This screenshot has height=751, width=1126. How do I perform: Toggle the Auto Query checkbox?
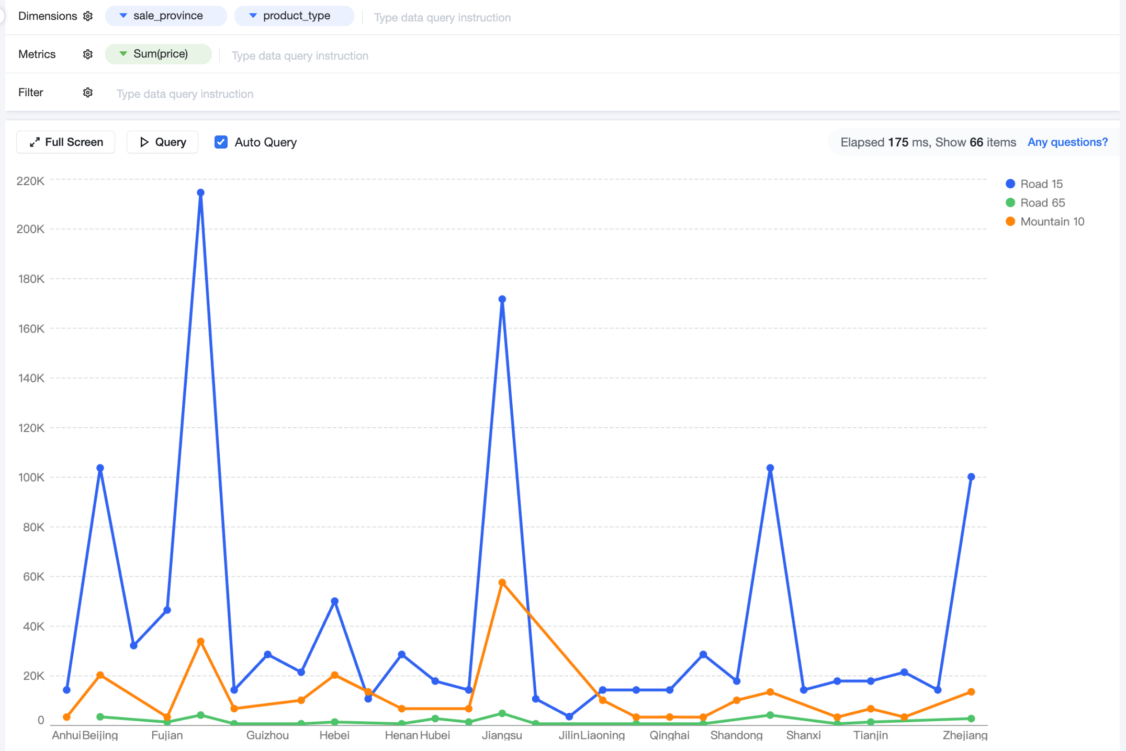(x=221, y=142)
